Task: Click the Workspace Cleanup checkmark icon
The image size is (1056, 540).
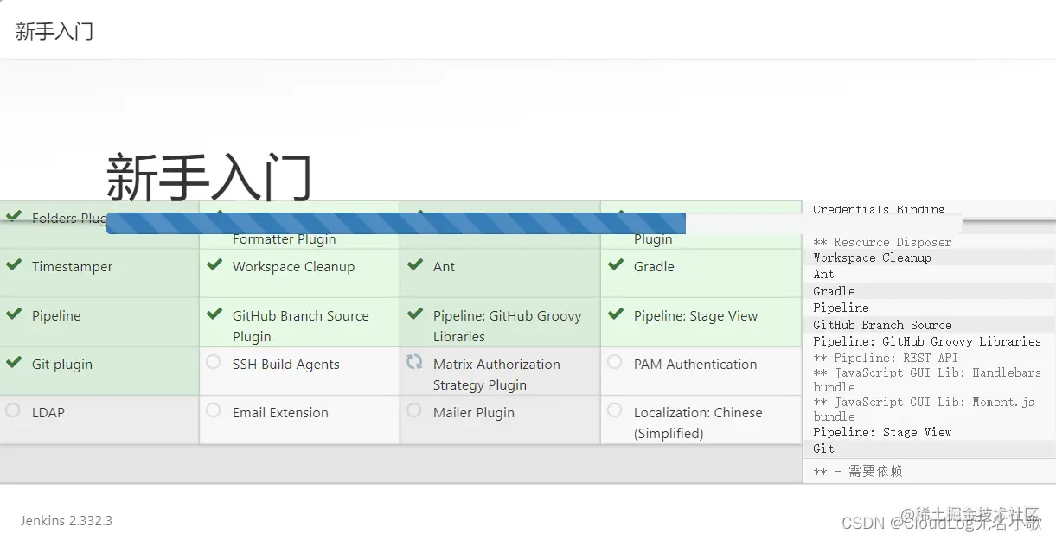Action: 214,264
